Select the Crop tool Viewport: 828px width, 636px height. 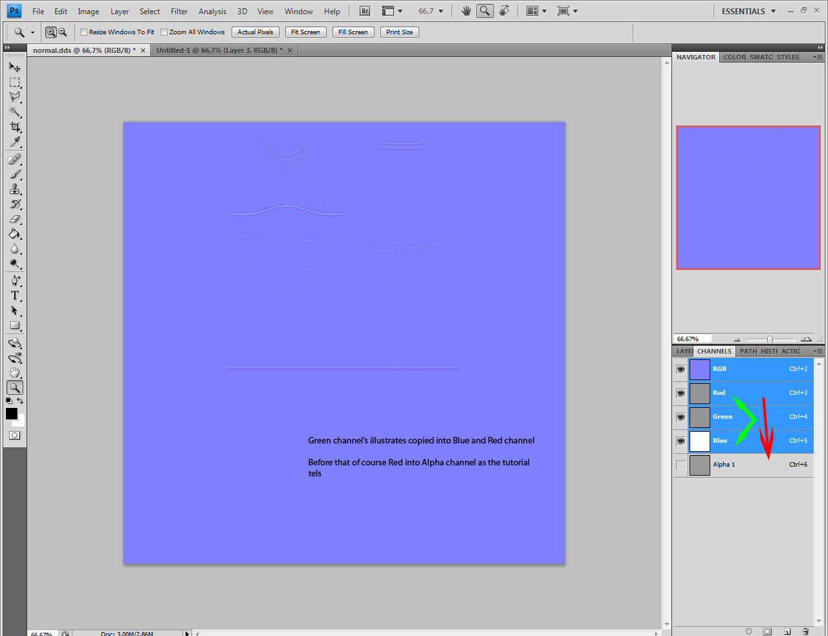click(x=15, y=127)
